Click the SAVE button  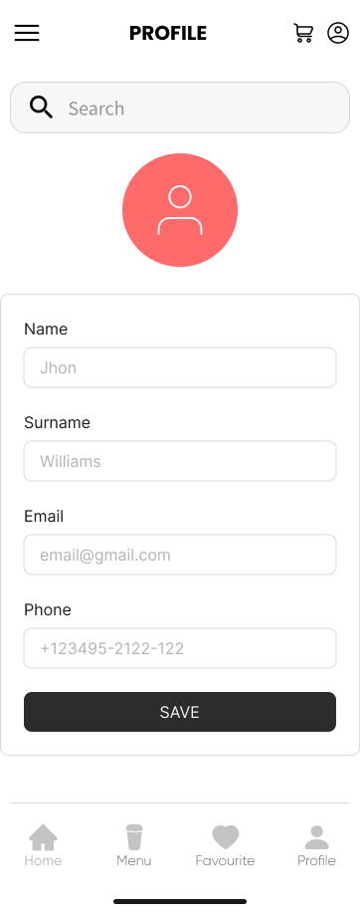tap(180, 712)
